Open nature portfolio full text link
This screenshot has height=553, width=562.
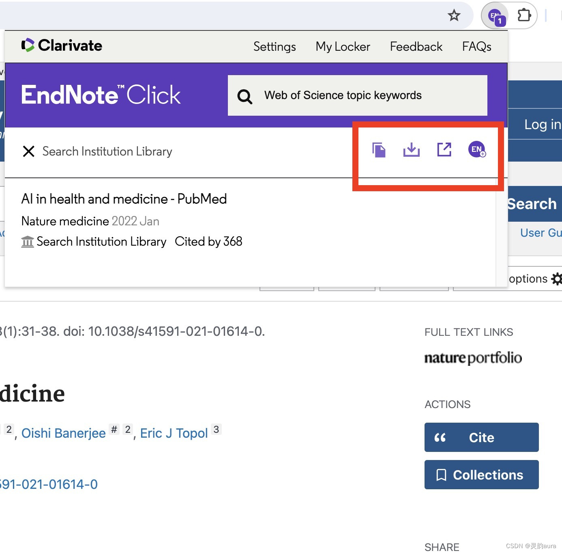473,358
